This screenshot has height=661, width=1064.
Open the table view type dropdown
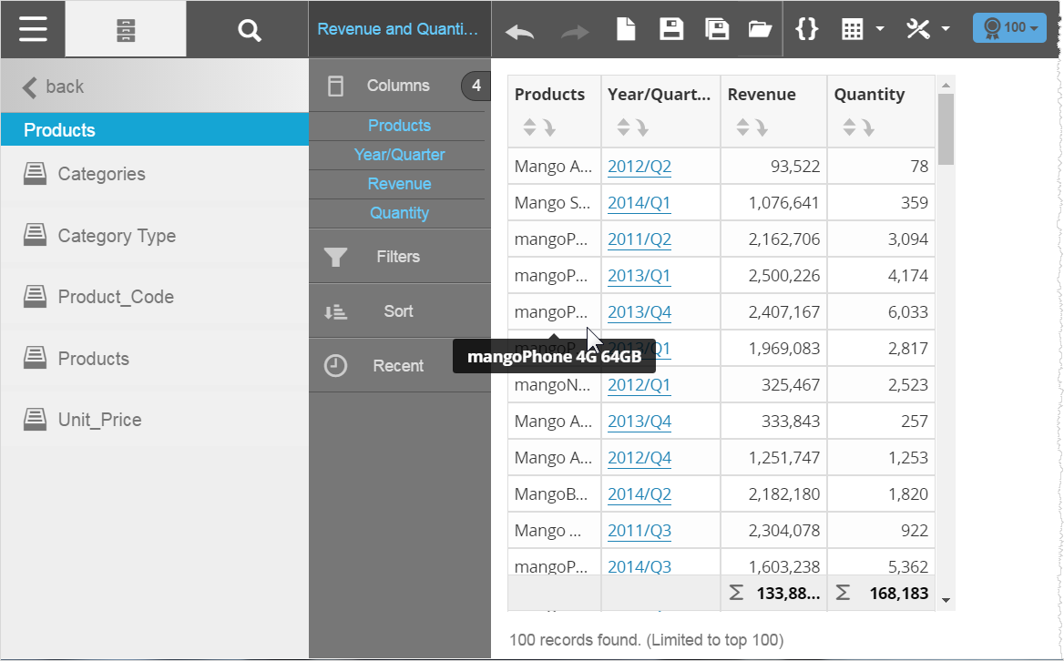click(862, 29)
